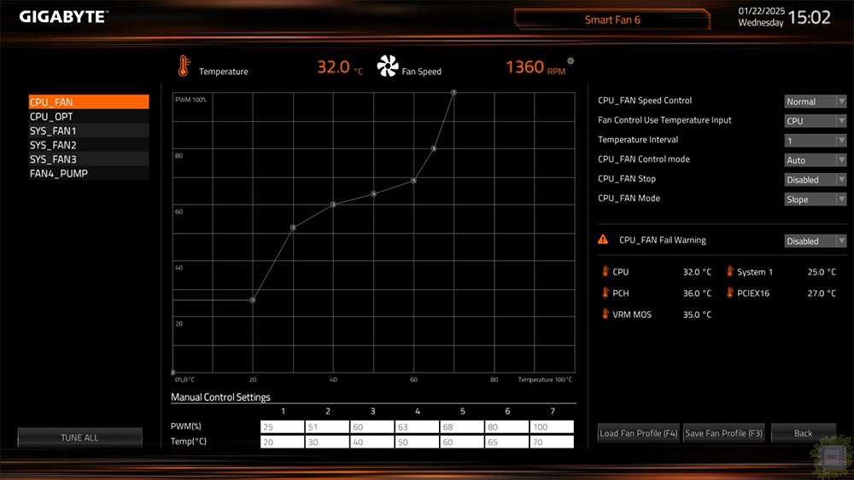This screenshot has width=854, height=480.
Task: Click Temp field 4 showing 50
Action: tap(418, 442)
